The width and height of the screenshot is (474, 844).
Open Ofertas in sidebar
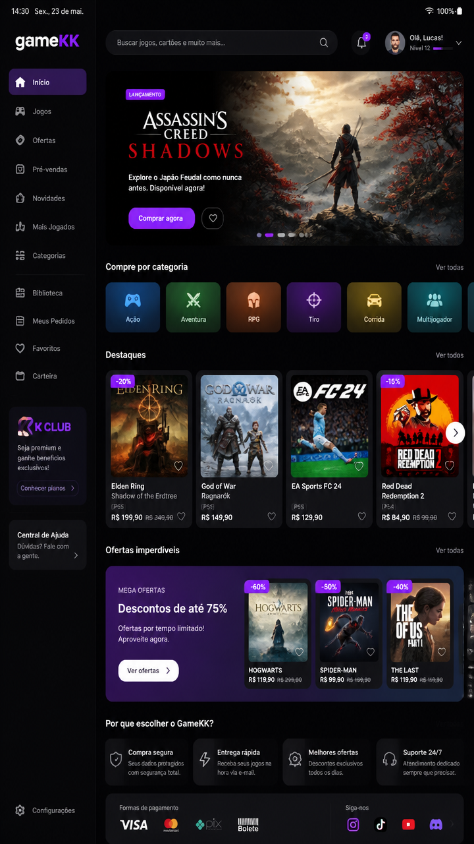[47, 140]
